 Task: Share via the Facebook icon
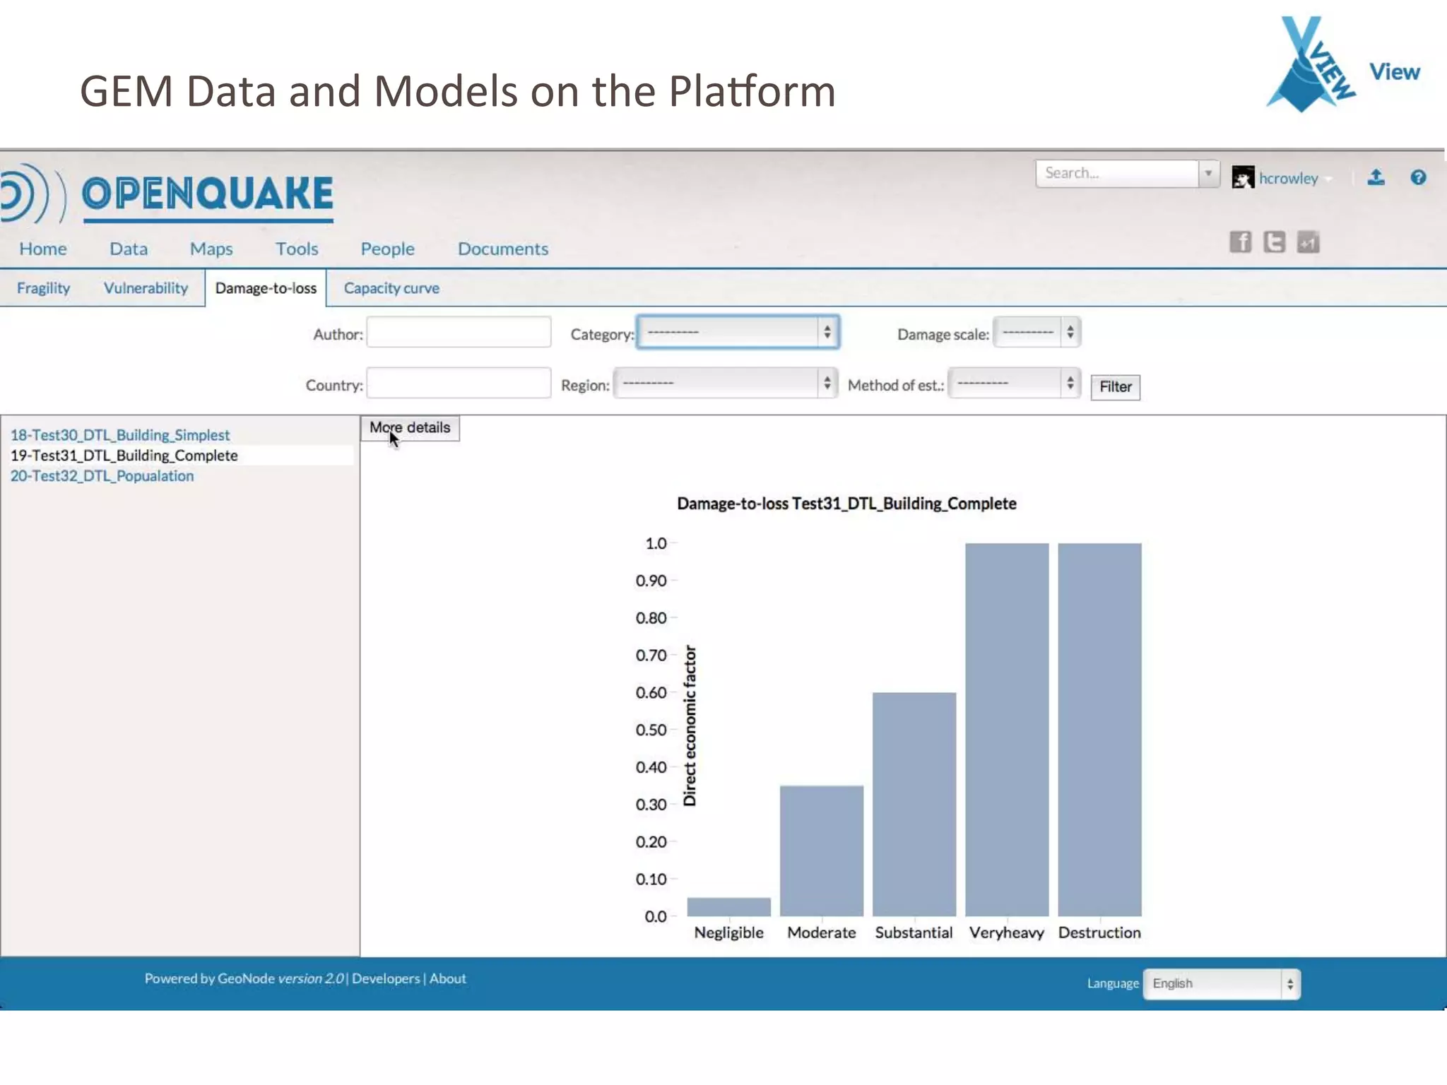1240,242
